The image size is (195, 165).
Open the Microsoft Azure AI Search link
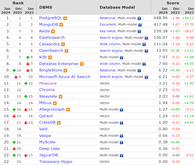[65, 77]
